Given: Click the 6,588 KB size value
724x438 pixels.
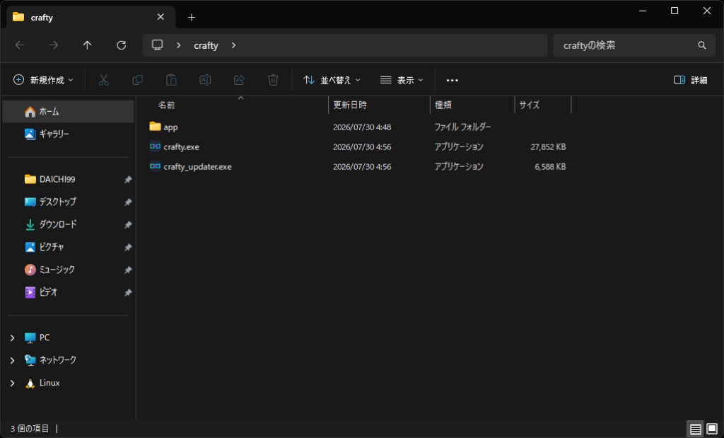Looking at the screenshot, I should tap(550, 167).
